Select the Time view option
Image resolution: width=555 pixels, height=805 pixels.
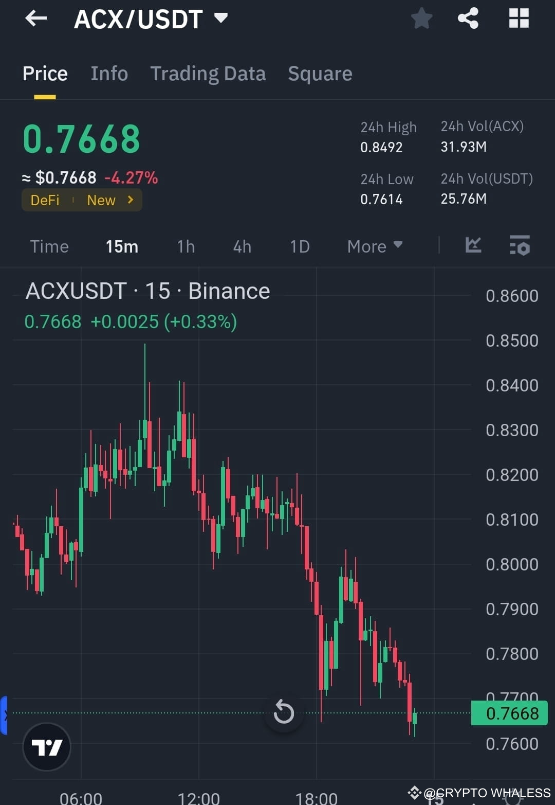[49, 246]
